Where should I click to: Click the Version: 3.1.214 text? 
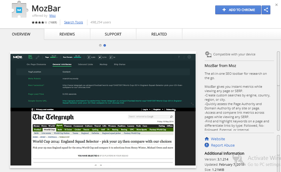pos(216,159)
